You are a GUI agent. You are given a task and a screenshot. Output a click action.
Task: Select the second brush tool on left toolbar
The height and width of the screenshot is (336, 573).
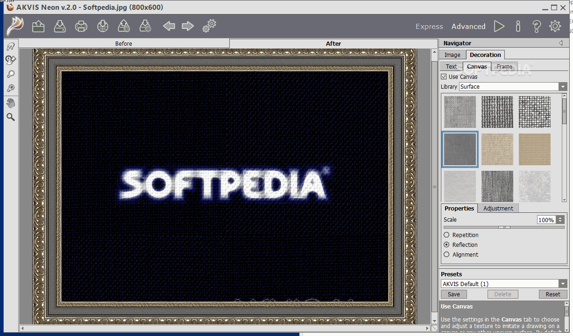click(x=10, y=60)
